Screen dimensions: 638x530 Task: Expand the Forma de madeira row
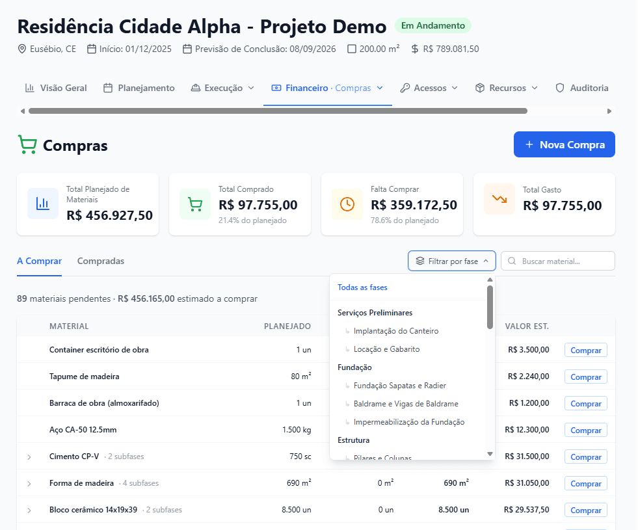pyautogui.click(x=29, y=483)
